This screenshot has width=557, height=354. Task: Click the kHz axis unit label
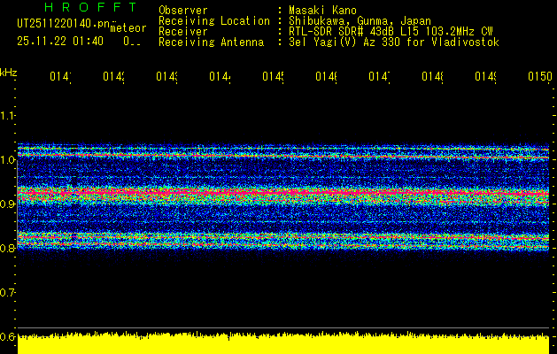(x=8, y=72)
